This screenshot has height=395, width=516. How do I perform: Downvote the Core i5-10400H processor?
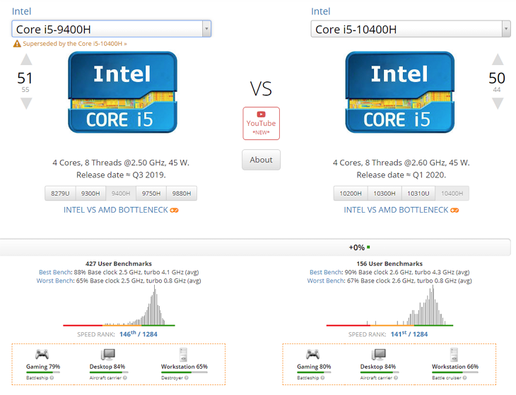tap(497, 103)
